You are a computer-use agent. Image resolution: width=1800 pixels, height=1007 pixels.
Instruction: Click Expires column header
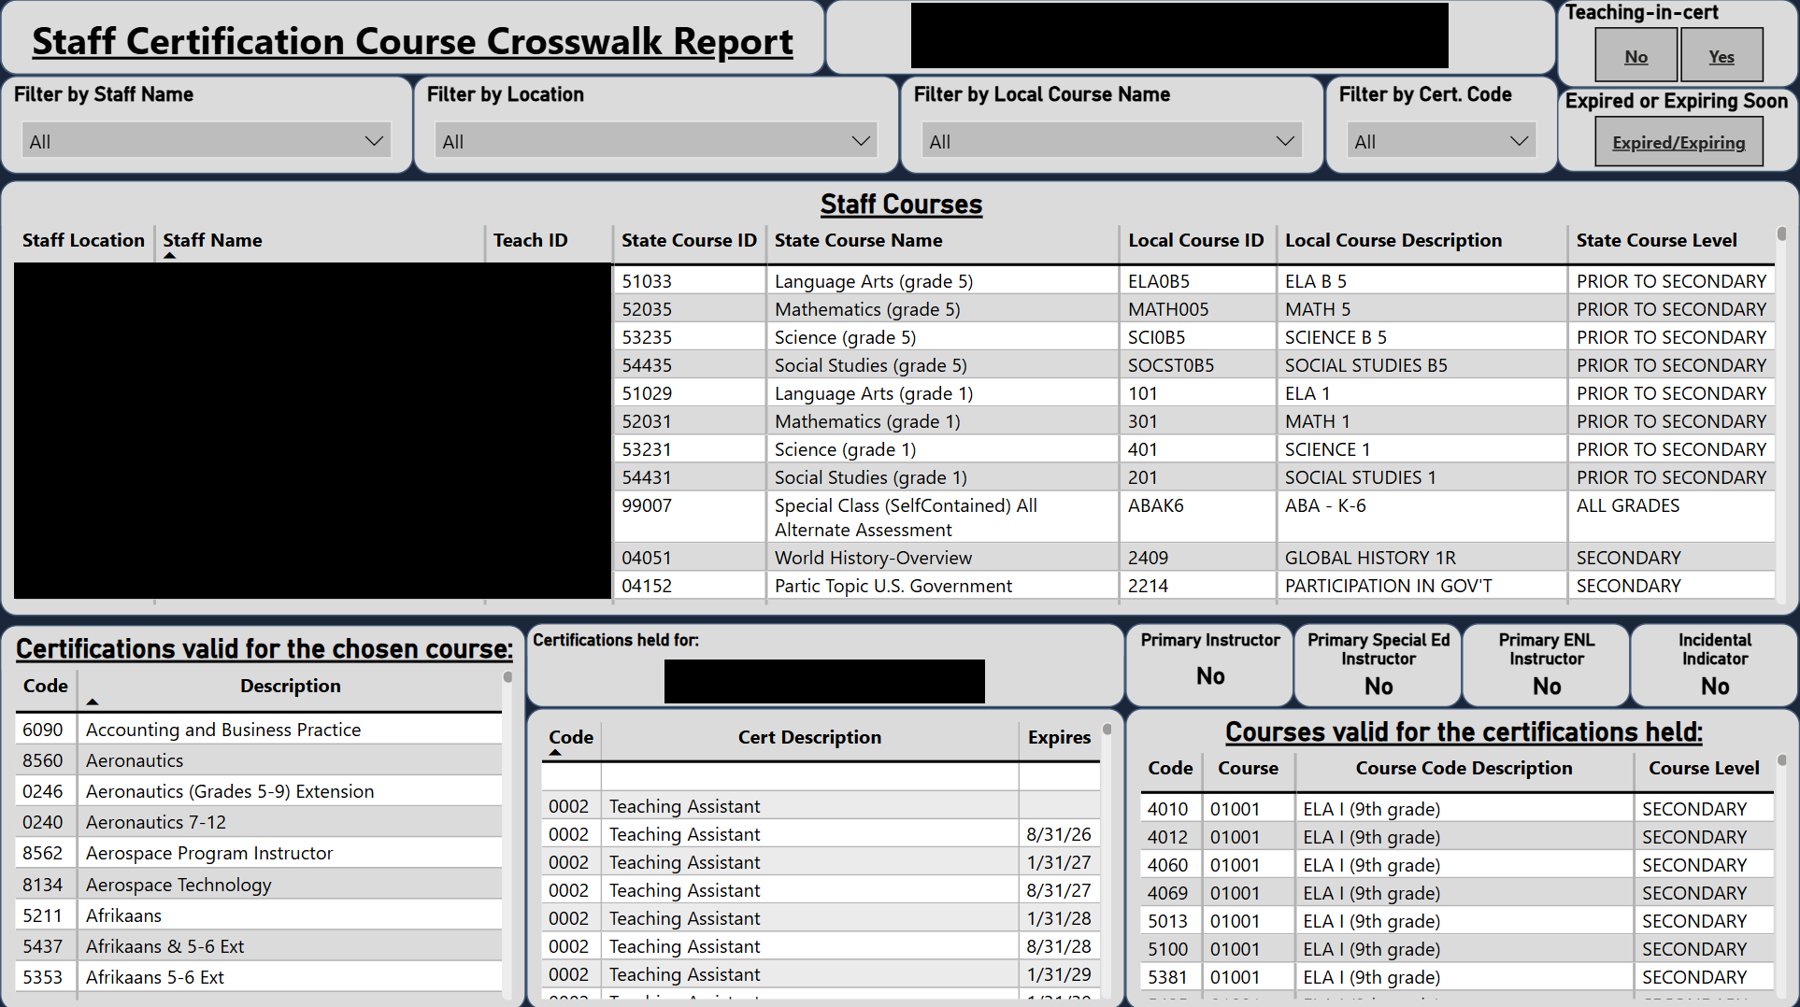coord(1059,737)
